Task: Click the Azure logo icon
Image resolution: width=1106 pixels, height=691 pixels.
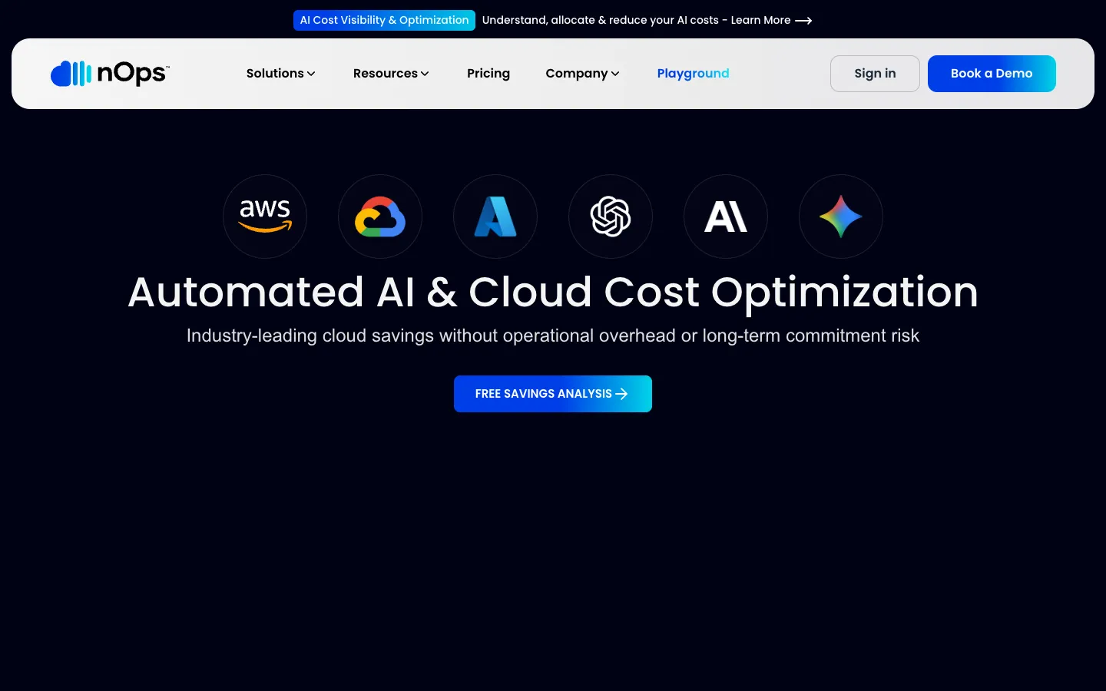Action: coord(495,217)
